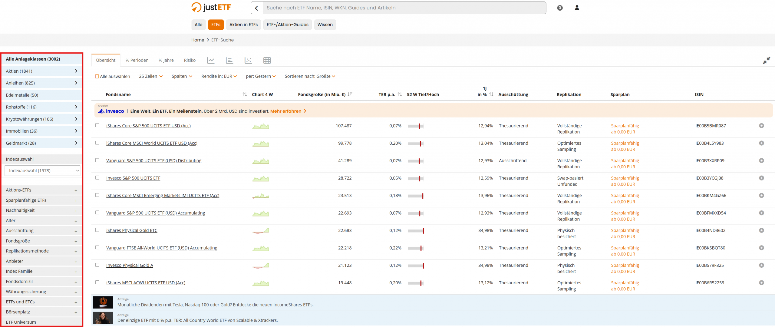The height and width of the screenshot is (327, 775).
Task: Select the 'Aktien in ETFs' tab
Action: coord(243,25)
